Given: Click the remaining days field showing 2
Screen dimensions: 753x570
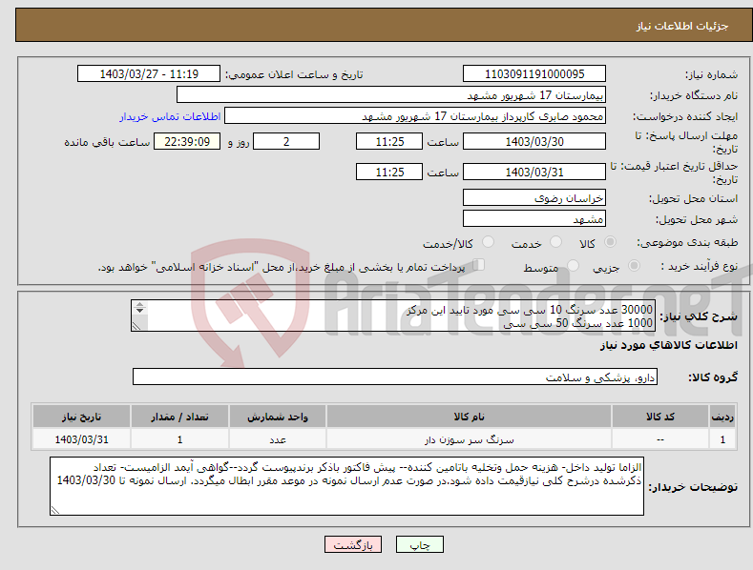Looking at the screenshot, I should click(286, 141).
